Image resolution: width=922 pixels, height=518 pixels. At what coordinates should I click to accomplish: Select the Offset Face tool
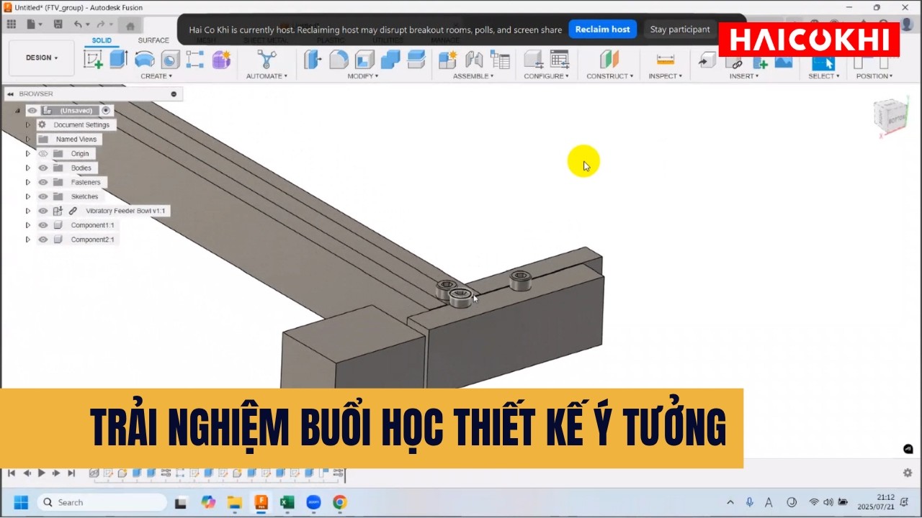(416, 59)
